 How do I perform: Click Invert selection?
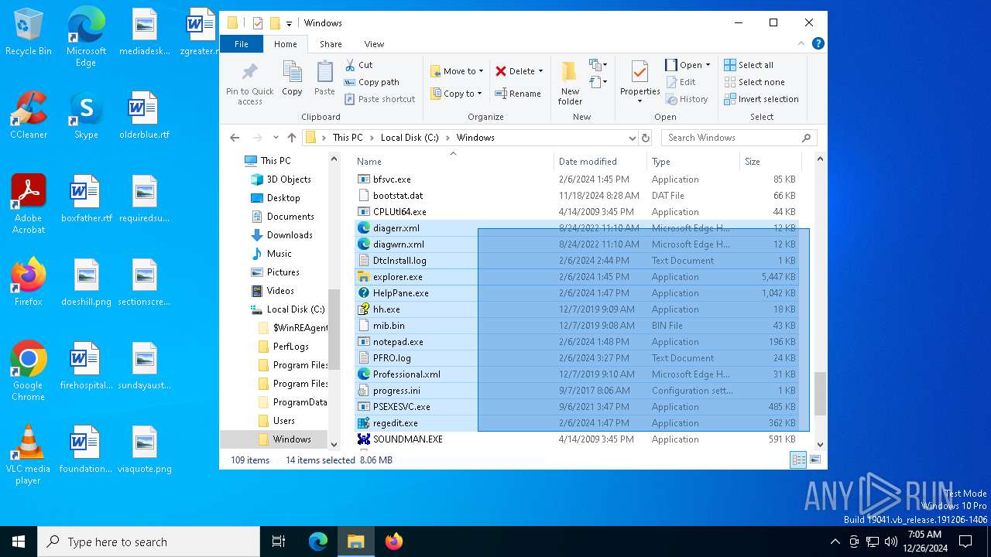tap(761, 99)
